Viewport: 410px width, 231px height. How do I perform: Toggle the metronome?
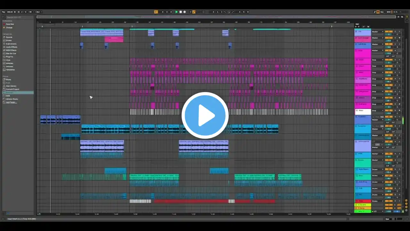[30, 12]
